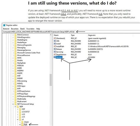Image resolution: width=140 pixels, height=126 pixels.
Task: Collapse the NDP key
Action: pos(15,106)
